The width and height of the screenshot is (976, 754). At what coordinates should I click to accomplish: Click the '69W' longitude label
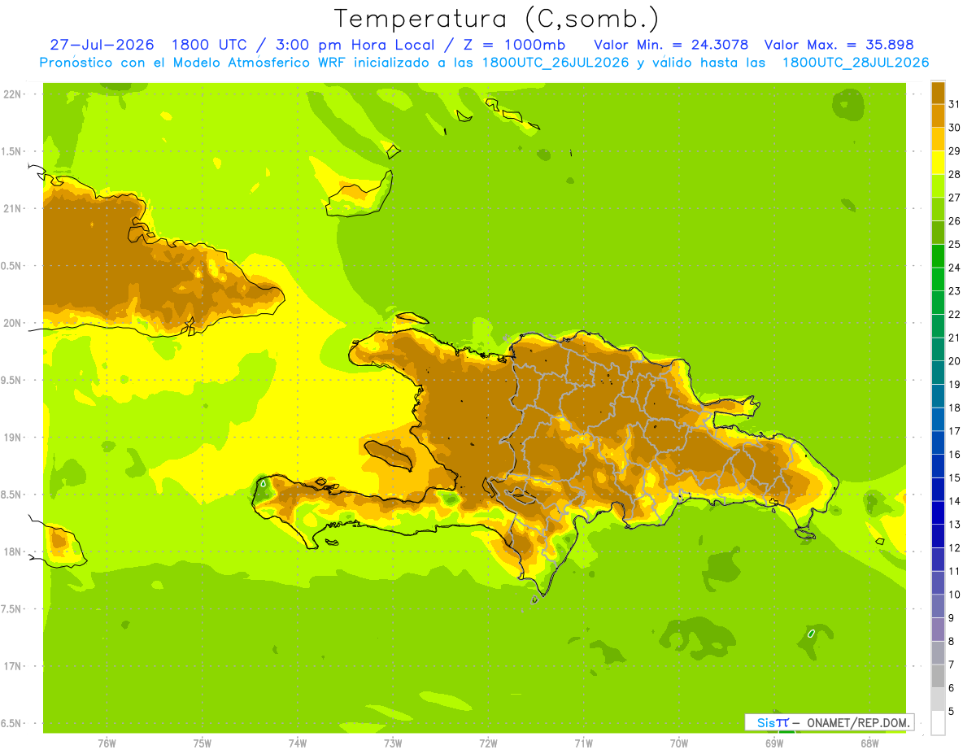[x=774, y=743]
